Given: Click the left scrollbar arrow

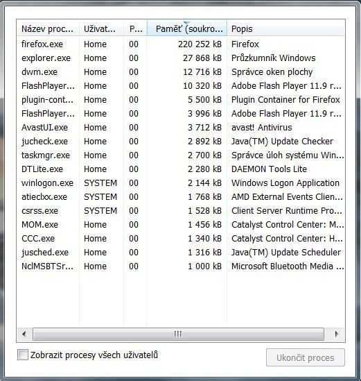Looking at the screenshot, I should 24,334.
